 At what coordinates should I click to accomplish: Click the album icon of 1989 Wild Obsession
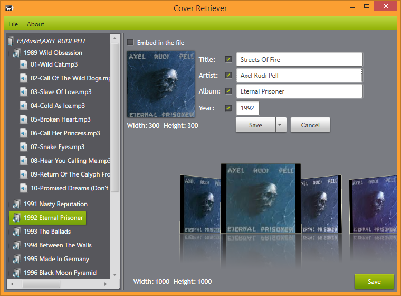[x=16, y=53]
